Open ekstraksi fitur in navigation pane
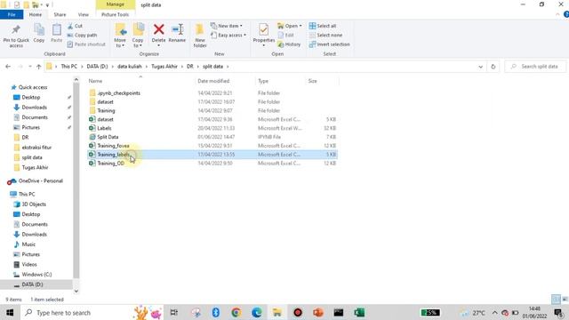 click(x=36, y=148)
